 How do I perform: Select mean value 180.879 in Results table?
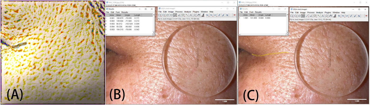click(x=120, y=18)
